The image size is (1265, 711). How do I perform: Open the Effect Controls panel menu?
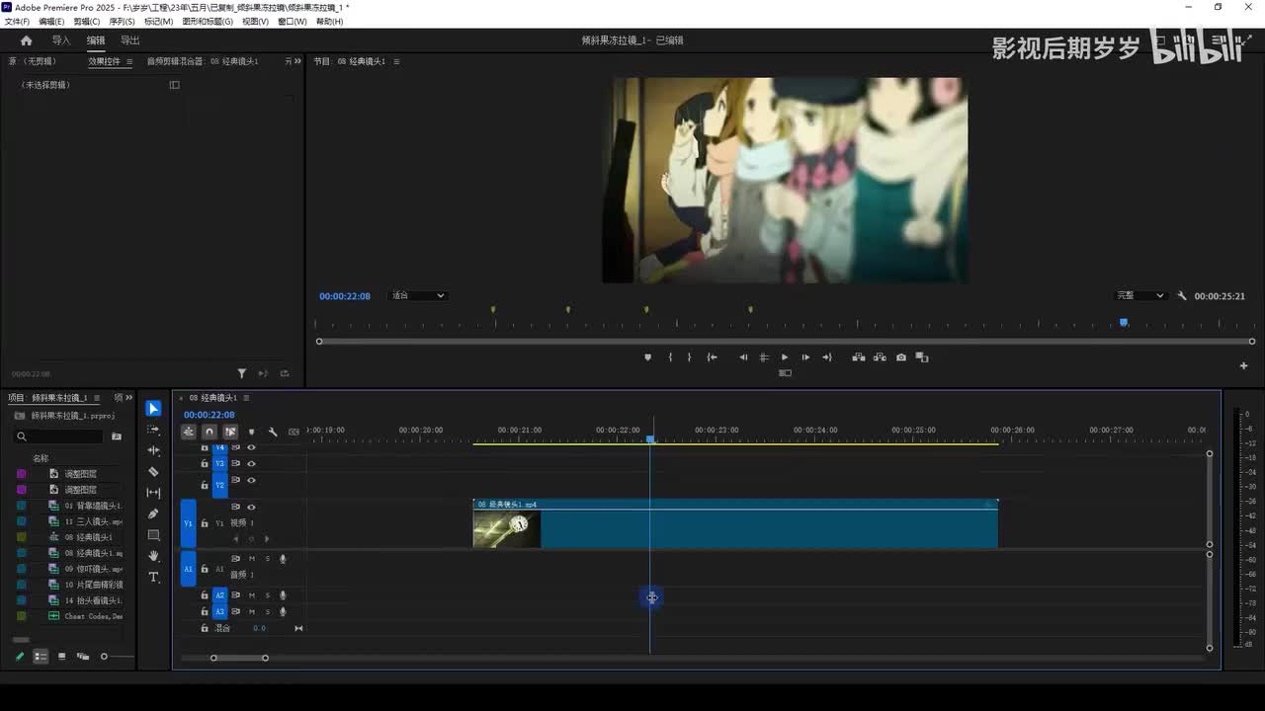pos(128,61)
